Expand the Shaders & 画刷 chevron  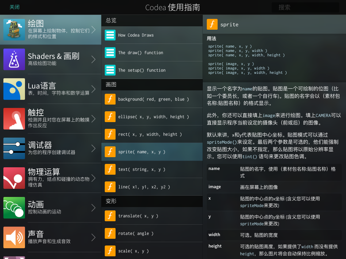94,59
